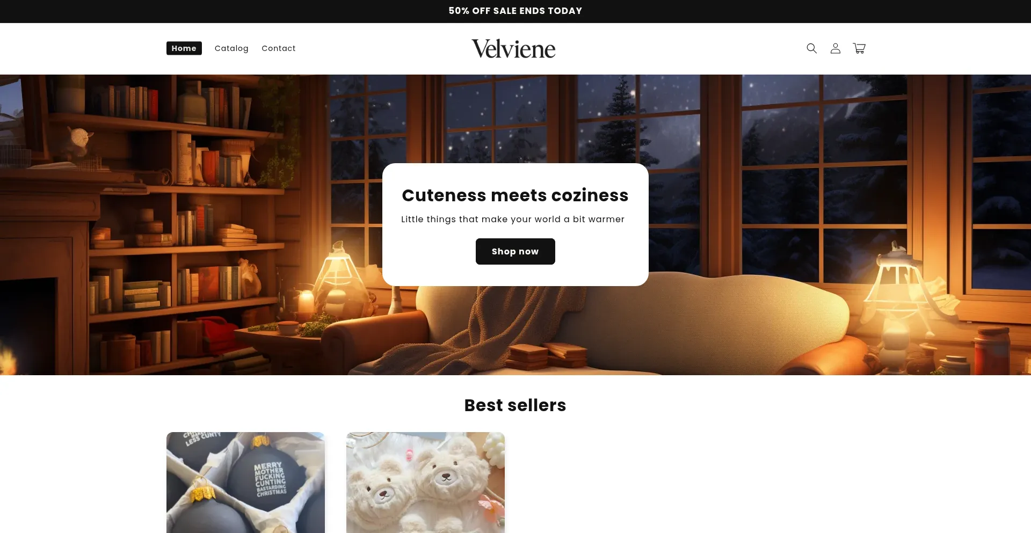Click the 'Little things' tagline text
The image size is (1031, 533).
click(x=513, y=219)
